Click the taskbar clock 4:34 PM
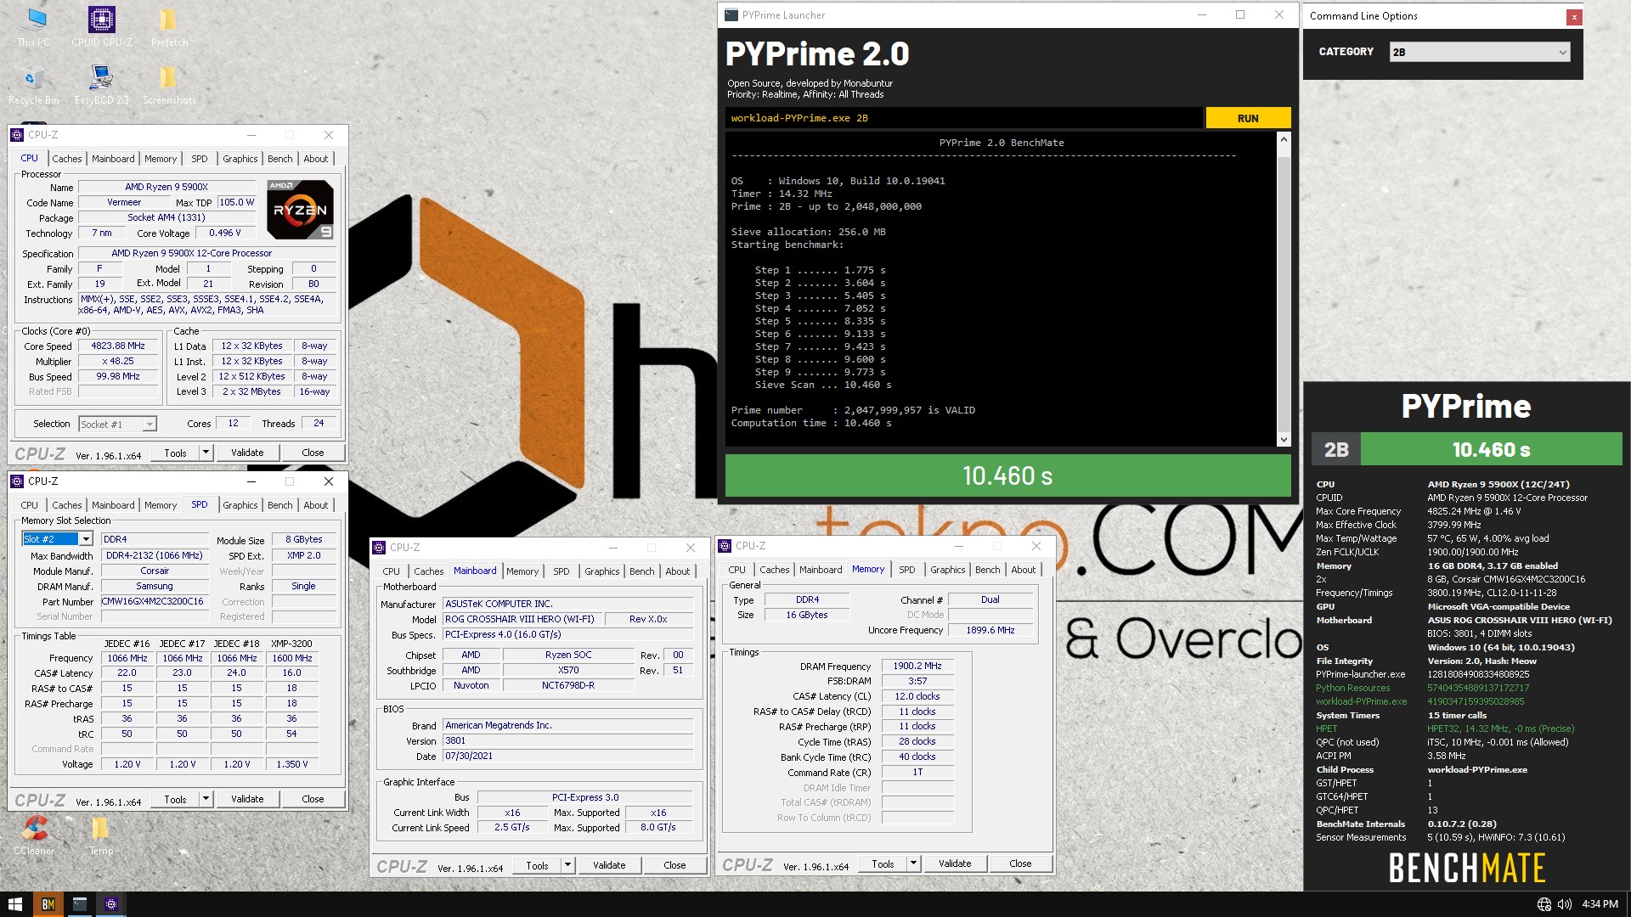 coord(1600,904)
